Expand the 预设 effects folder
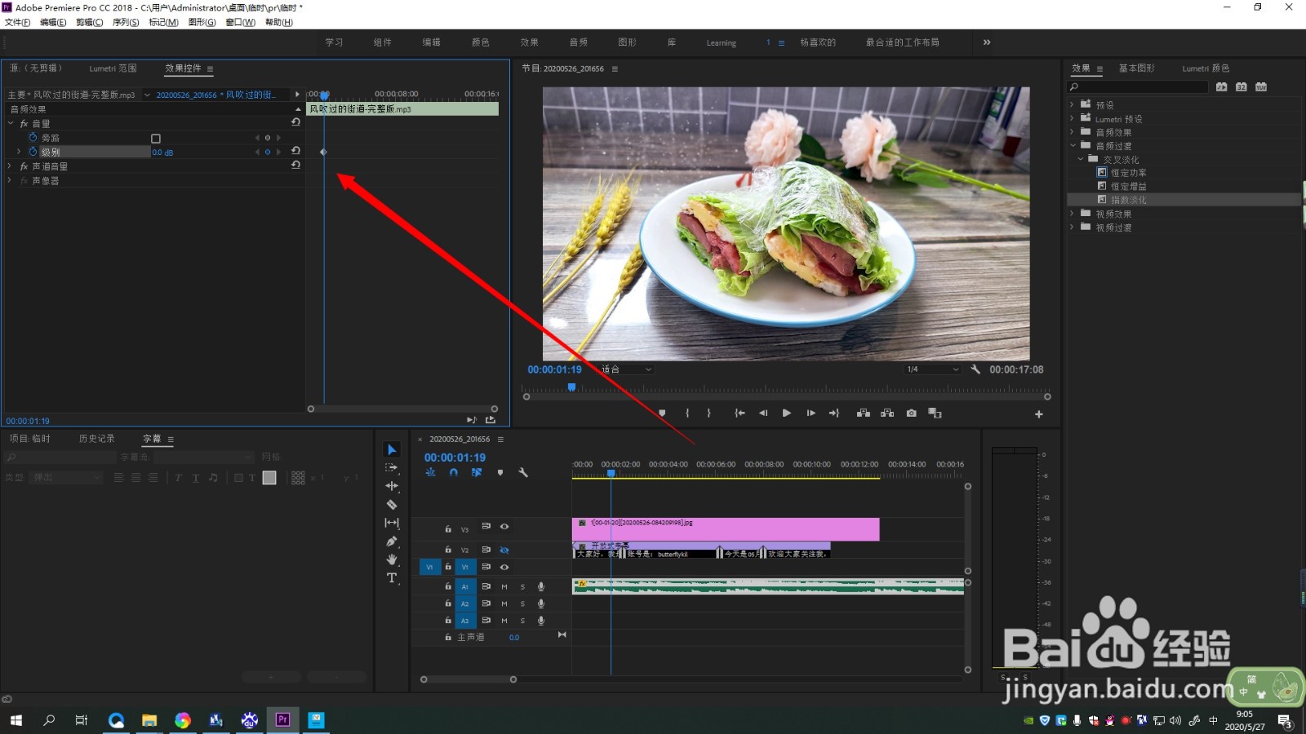The image size is (1306, 734). pos(1072,104)
